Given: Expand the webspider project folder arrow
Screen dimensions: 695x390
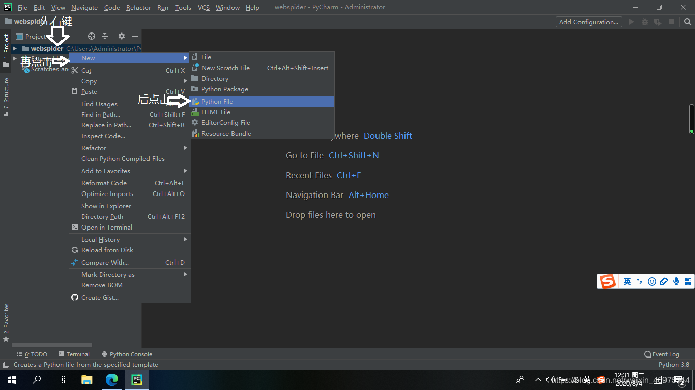Looking at the screenshot, I should pyautogui.click(x=15, y=49).
